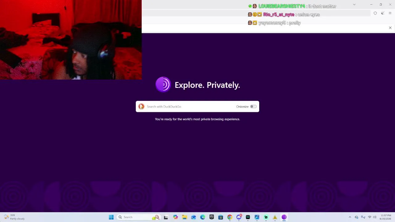Switch to Tor Browser in the taskbar
395x222 pixels.
284,217
